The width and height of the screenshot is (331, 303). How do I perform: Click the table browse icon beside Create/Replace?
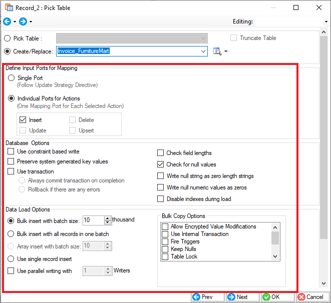[217, 51]
